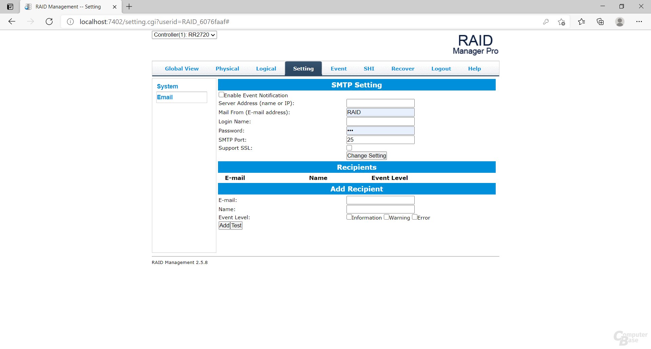
Task: Open browser Settings and more menu
Action: (639, 22)
